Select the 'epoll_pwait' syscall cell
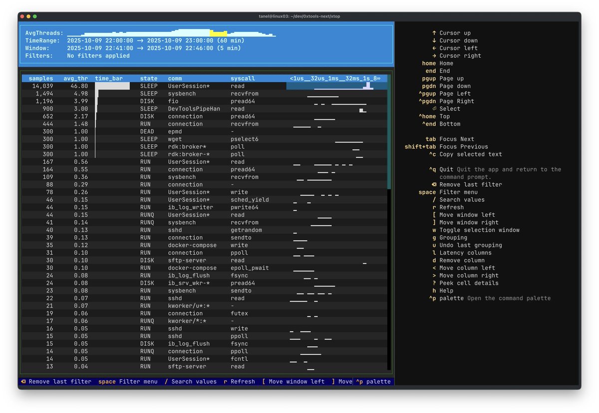The width and height of the screenshot is (599, 413). (250, 268)
